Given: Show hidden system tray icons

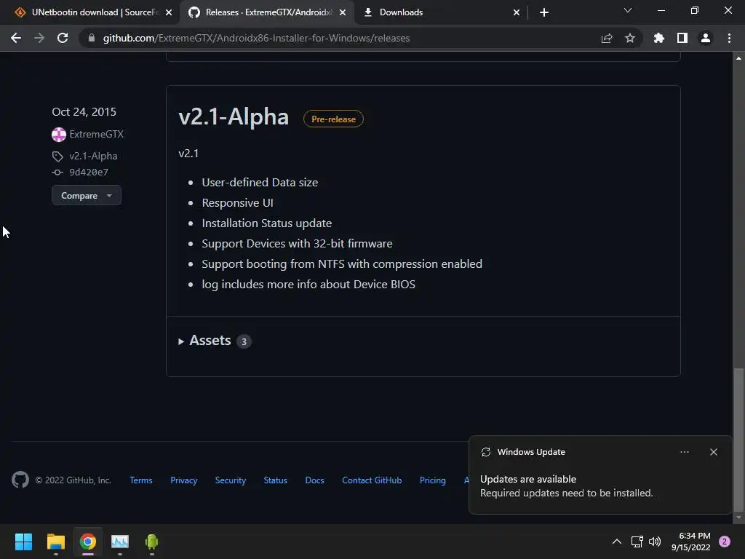Looking at the screenshot, I should pos(617,542).
